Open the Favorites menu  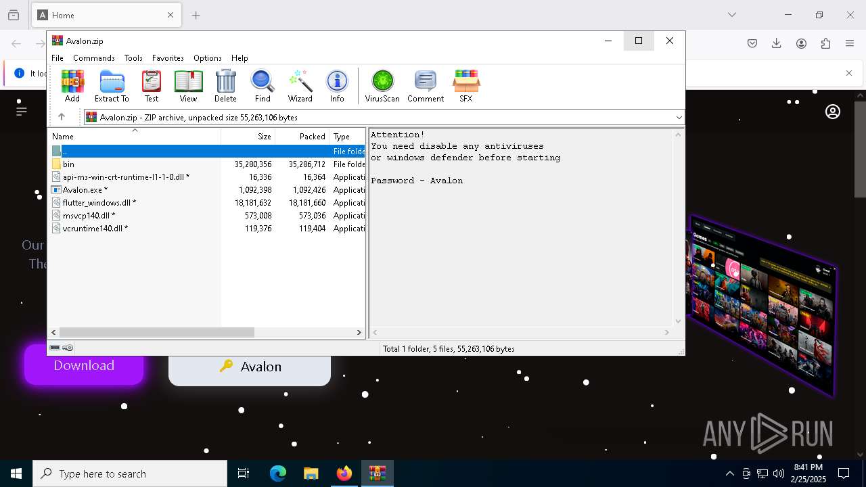[168, 58]
